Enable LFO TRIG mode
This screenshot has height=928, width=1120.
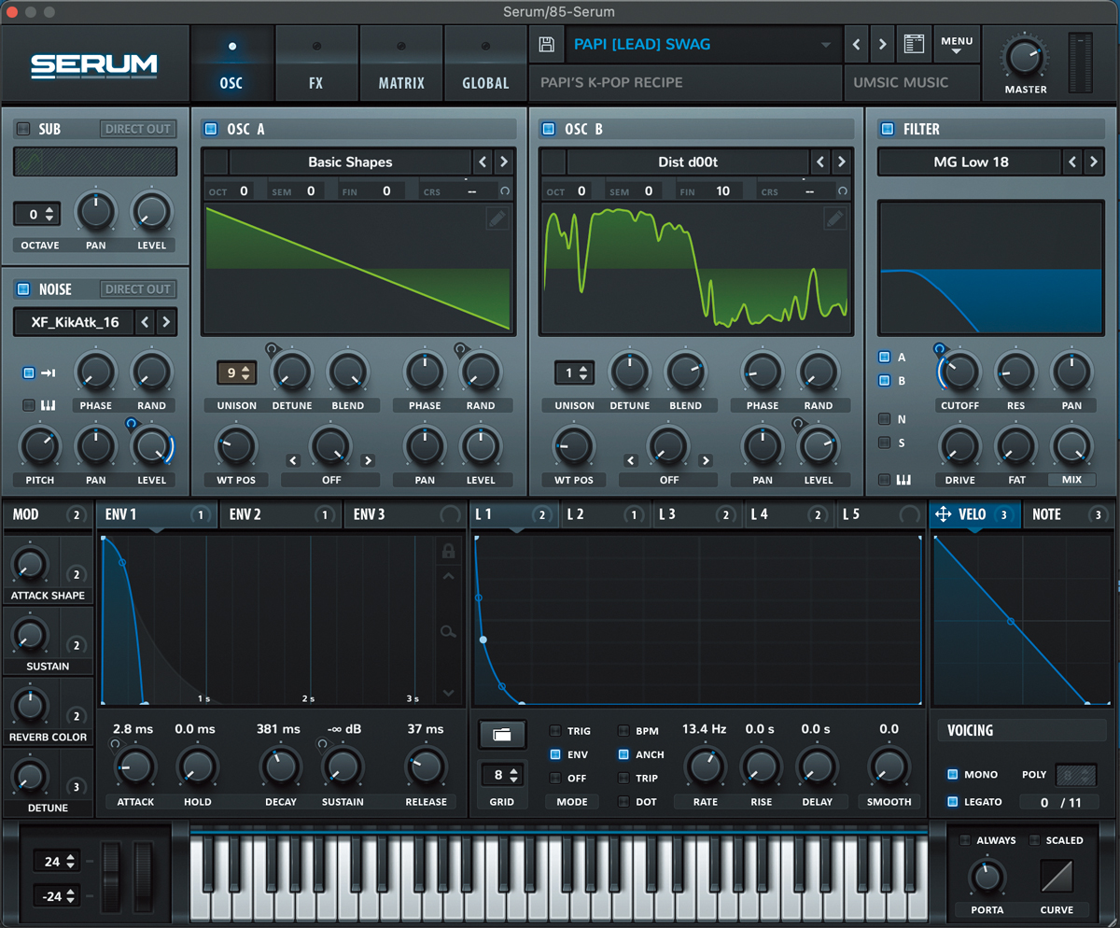pos(555,731)
